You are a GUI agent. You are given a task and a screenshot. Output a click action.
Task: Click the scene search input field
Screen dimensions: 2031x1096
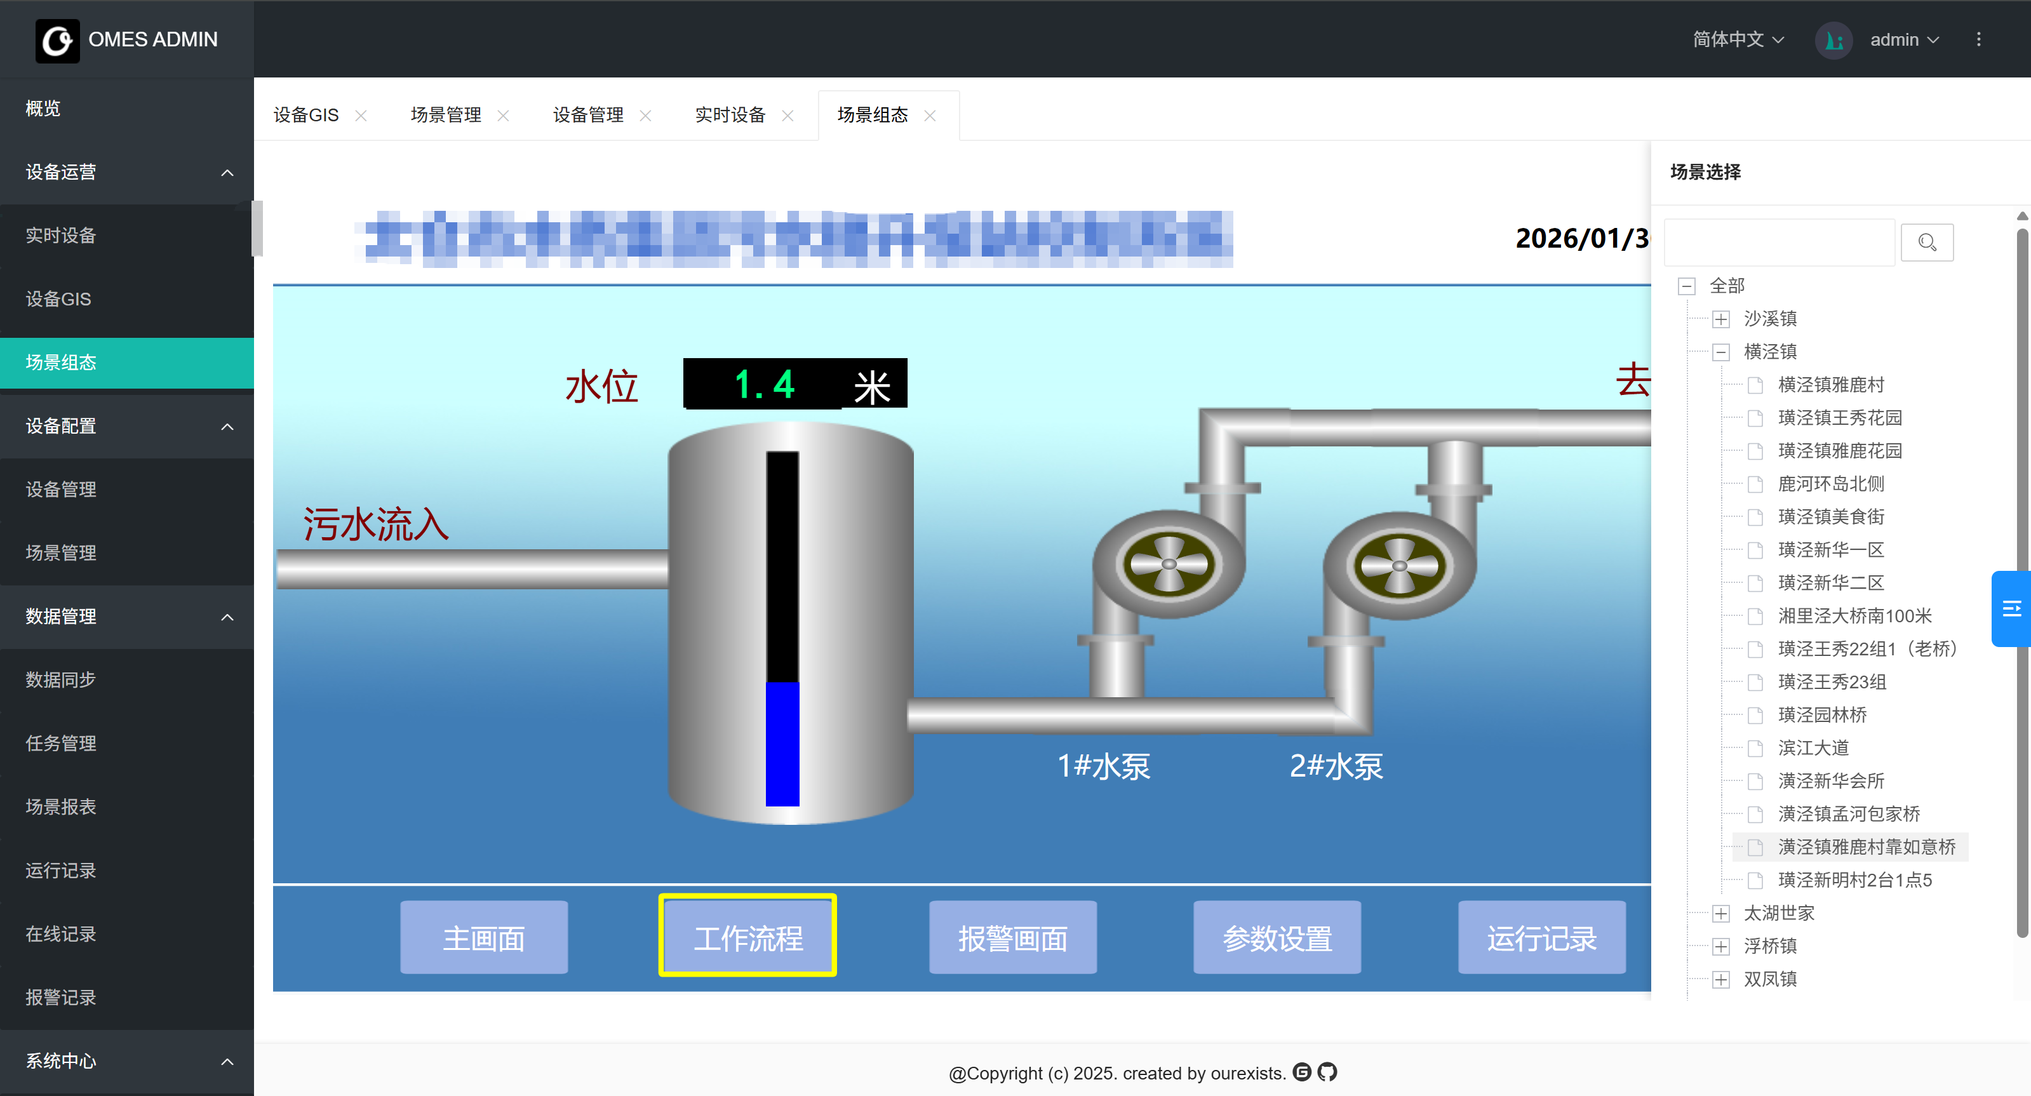coord(1779,242)
